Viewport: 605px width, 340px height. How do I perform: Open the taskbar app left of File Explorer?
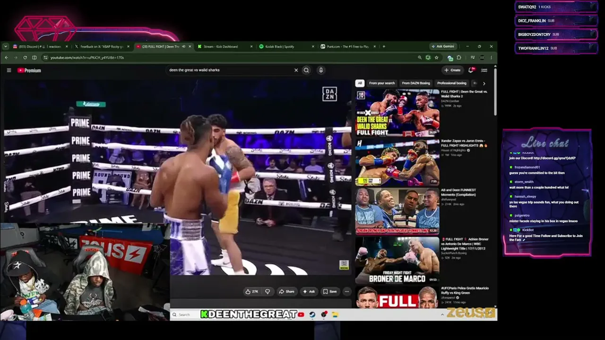[x=324, y=314]
